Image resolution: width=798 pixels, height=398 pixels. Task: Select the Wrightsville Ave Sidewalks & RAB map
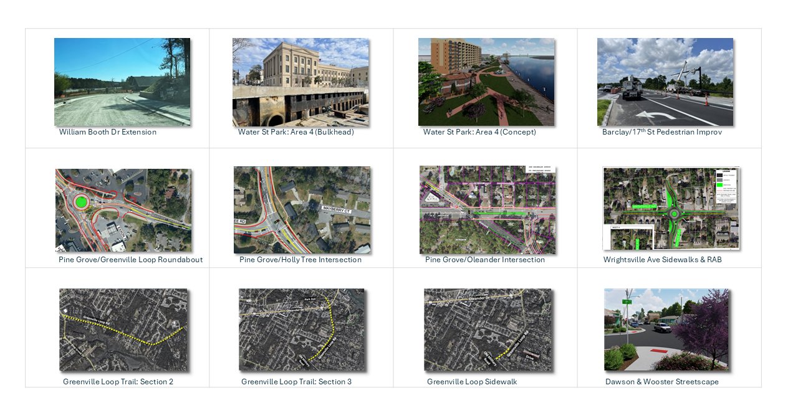[x=671, y=208]
